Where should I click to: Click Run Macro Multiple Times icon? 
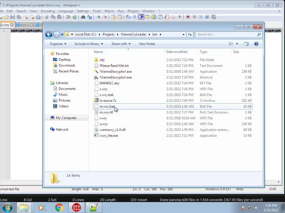(207, 17)
